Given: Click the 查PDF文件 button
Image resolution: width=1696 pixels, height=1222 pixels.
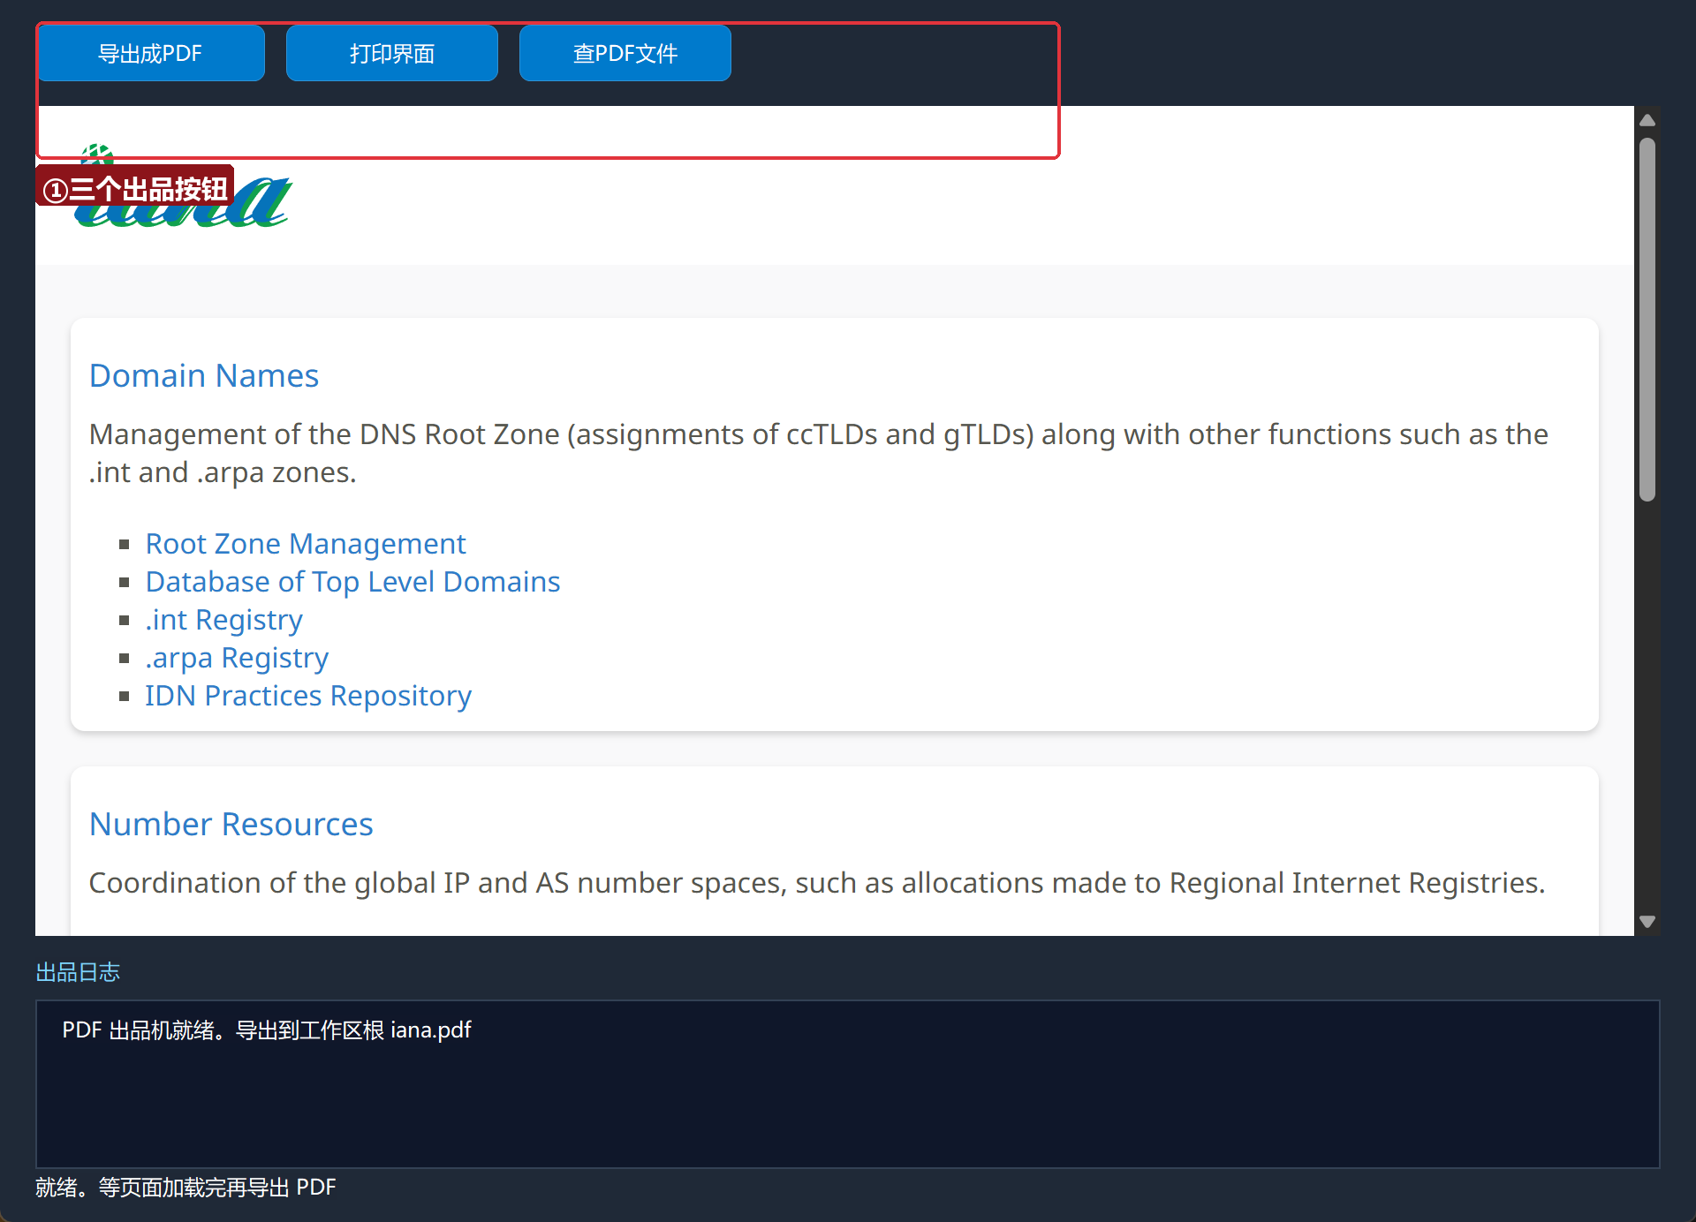Looking at the screenshot, I should point(625,53).
